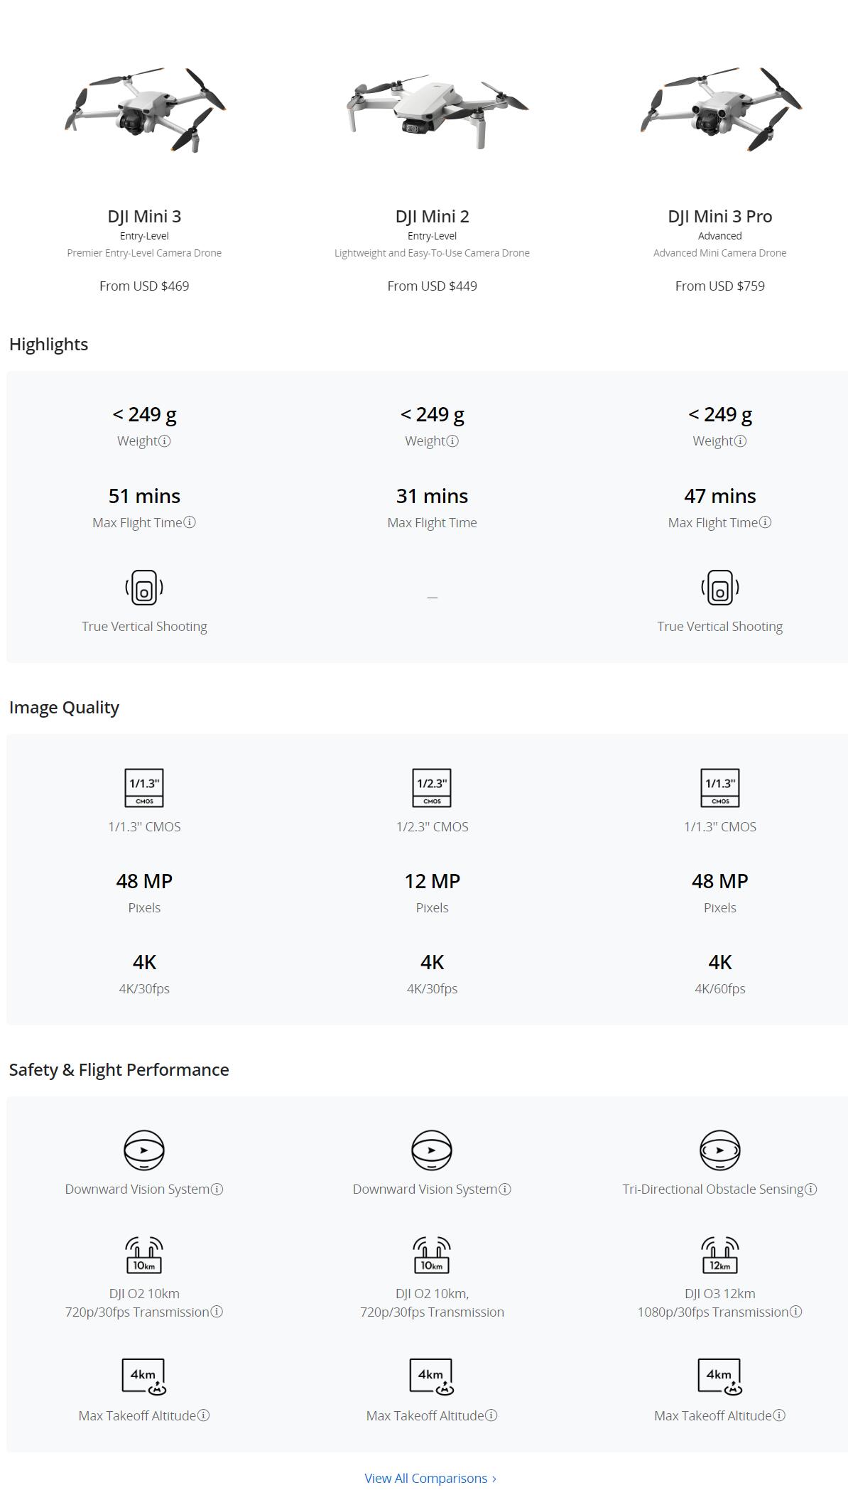Select the 1/2.3" CMOS sensor icon for Mini 2
This screenshot has height=1495, width=848.
tap(432, 788)
